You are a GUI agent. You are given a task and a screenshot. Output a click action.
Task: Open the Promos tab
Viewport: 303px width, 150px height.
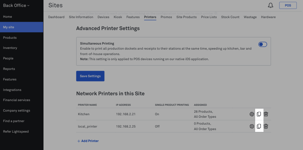[166, 17]
